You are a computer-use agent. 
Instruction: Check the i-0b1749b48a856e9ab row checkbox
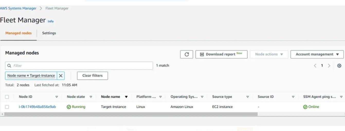(7, 107)
